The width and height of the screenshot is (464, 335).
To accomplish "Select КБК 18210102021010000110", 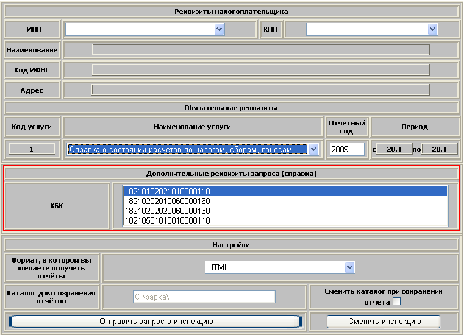I will (x=285, y=191).
